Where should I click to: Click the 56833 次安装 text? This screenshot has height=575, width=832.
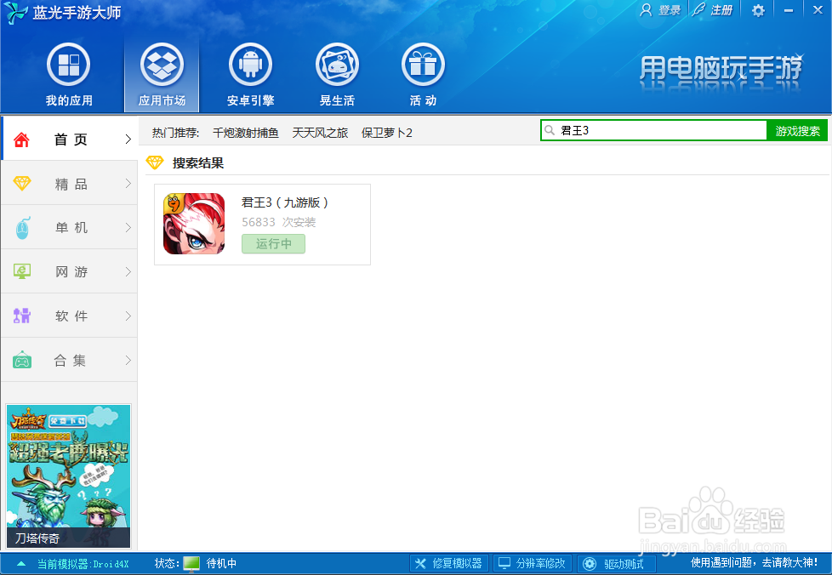tap(278, 222)
